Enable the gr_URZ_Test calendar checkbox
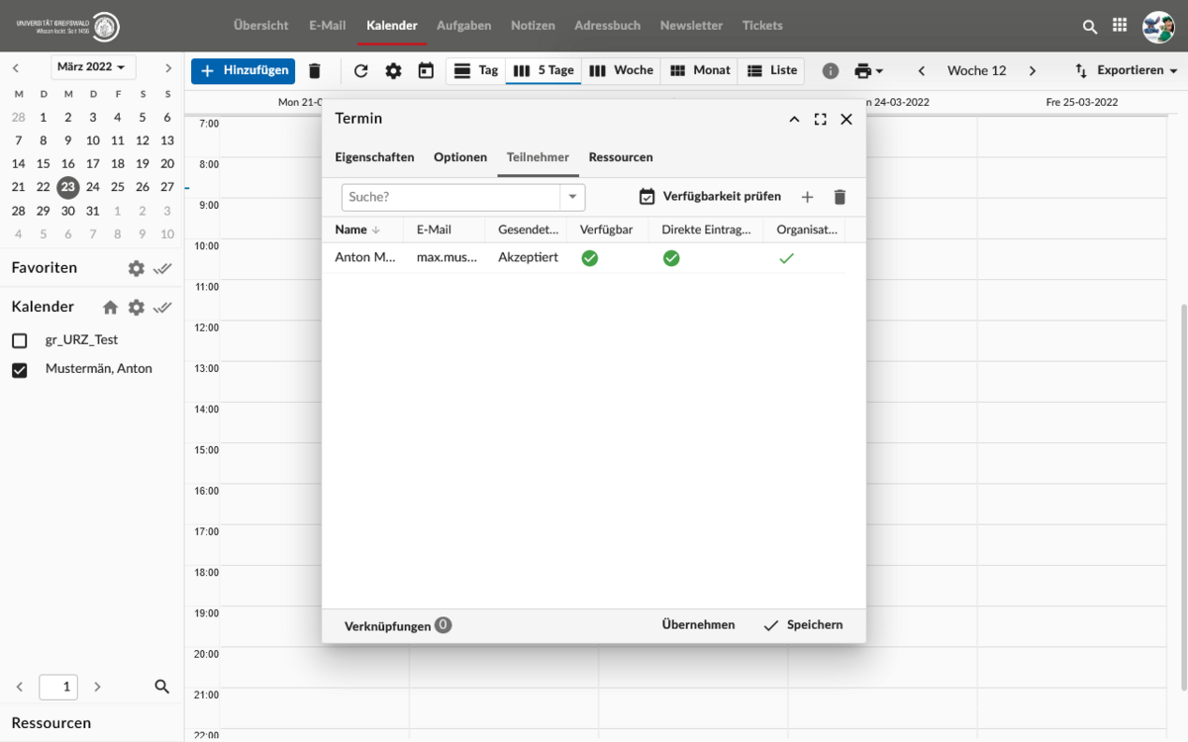This screenshot has width=1188, height=742. (x=19, y=340)
